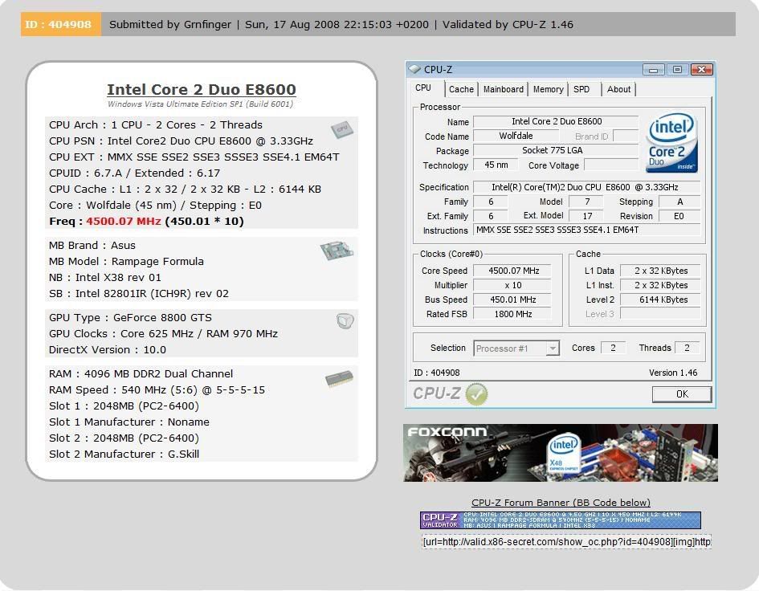The width and height of the screenshot is (759, 591).
Task: Click the NB : Intel X38 rev 01 line
Action: point(104,277)
